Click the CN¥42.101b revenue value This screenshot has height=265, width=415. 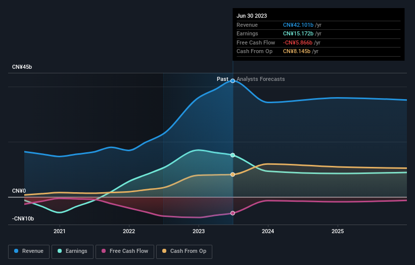coord(298,25)
